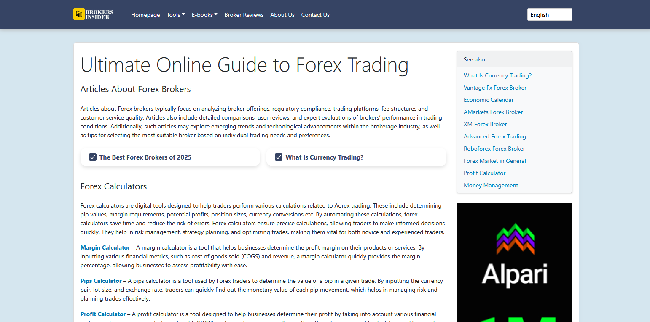This screenshot has height=322, width=650.
Task: Open the Contact Us page
Action: click(x=315, y=15)
